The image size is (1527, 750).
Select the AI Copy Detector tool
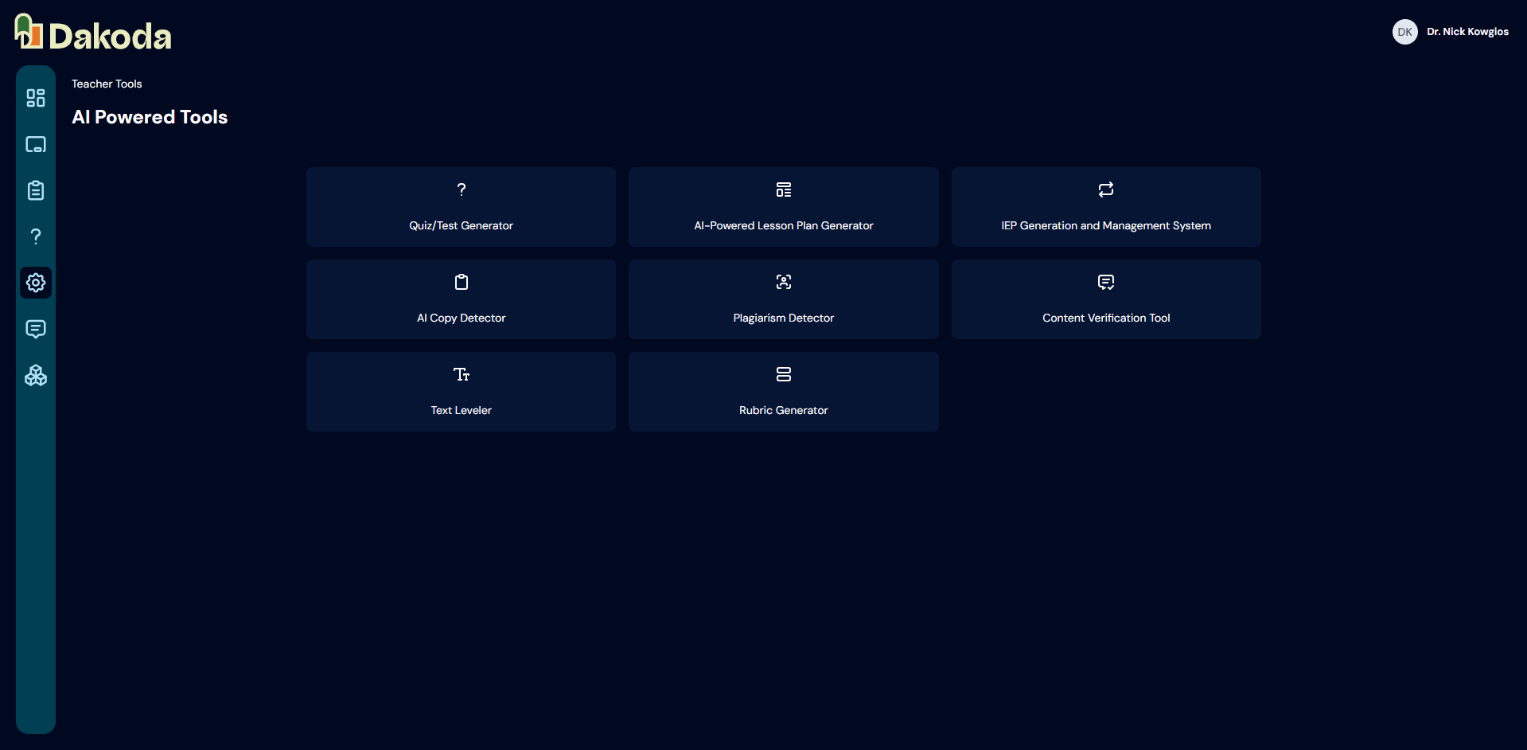point(461,299)
